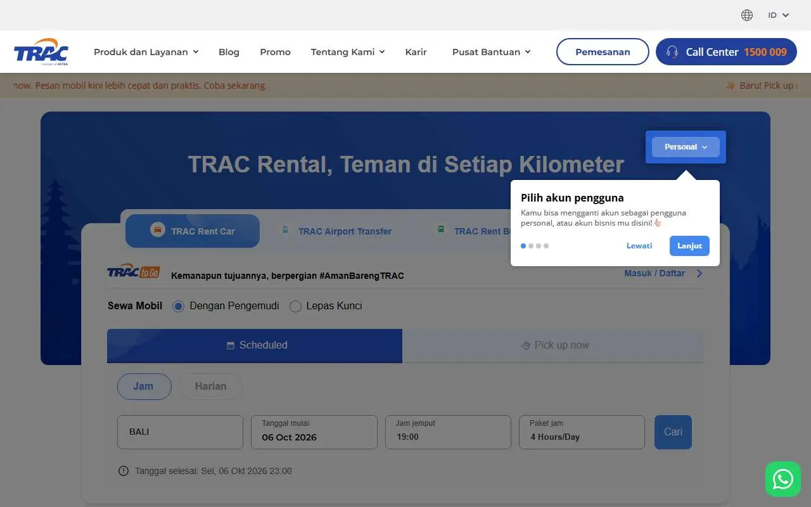811x507 pixels.
Task: Expand Tentang Kami menu
Action: click(348, 52)
